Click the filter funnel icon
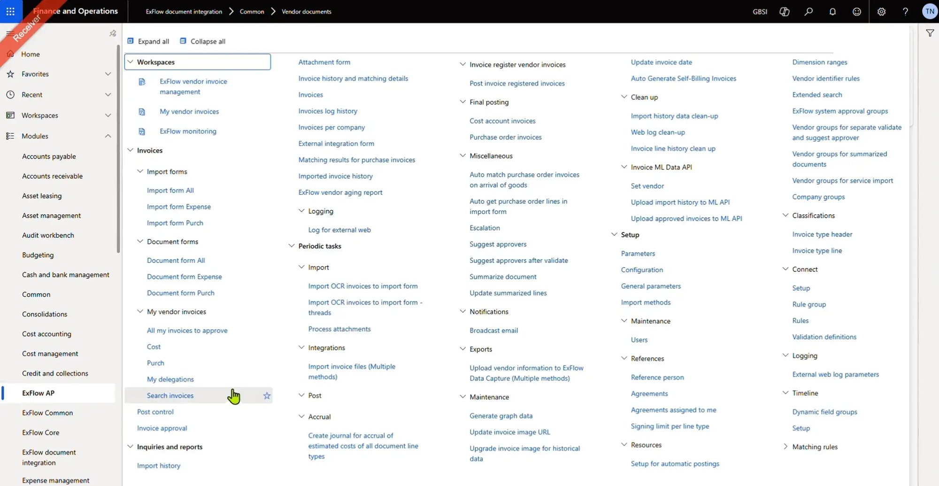Screen dimensions: 939x486 930,33
